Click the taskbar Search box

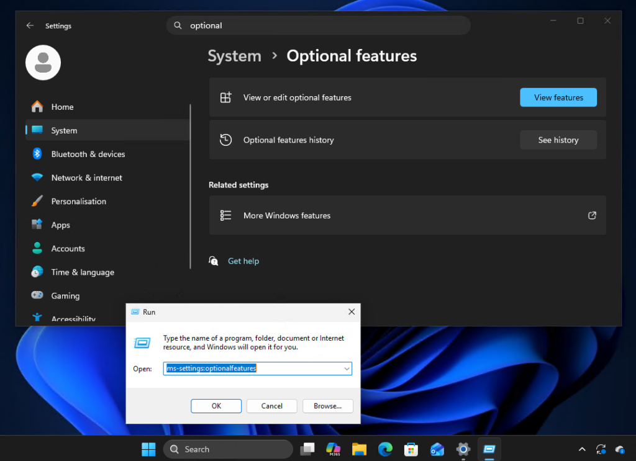tap(228, 449)
